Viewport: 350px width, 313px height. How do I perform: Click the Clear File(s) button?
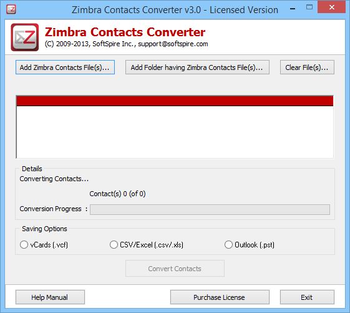click(x=307, y=67)
